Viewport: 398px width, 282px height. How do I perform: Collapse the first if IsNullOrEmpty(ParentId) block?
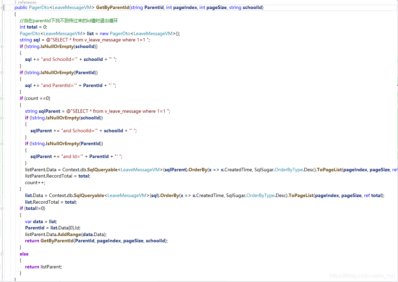coord(2,73)
